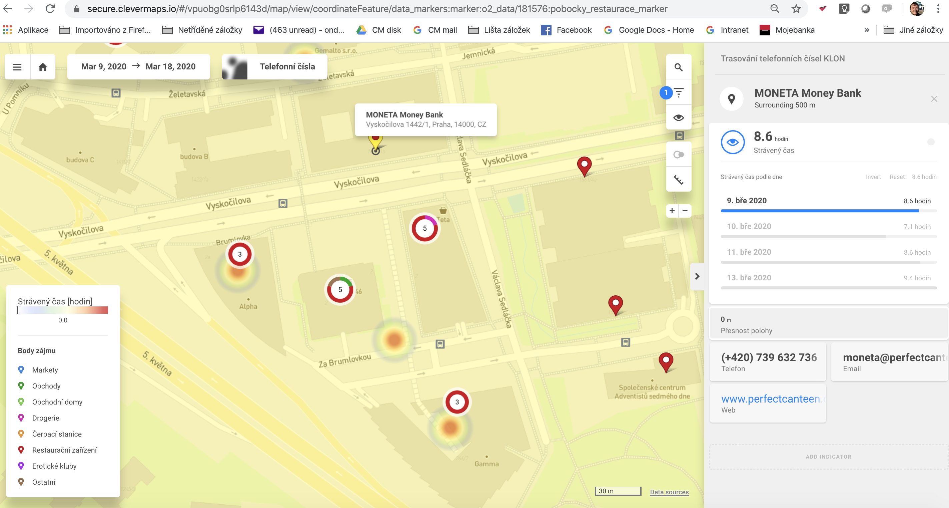
Task: Open the hamburger menu on the map
Action: pos(17,67)
